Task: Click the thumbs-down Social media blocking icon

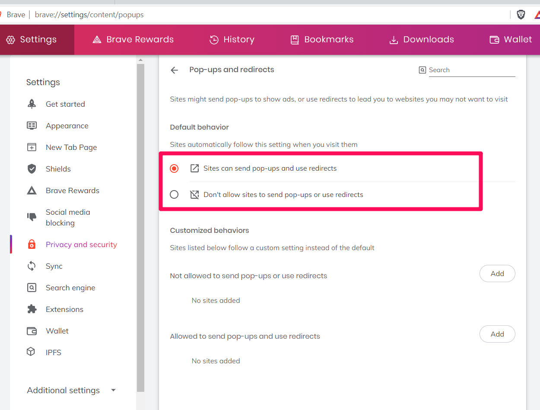Action: pyautogui.click(x=32, y=217)
